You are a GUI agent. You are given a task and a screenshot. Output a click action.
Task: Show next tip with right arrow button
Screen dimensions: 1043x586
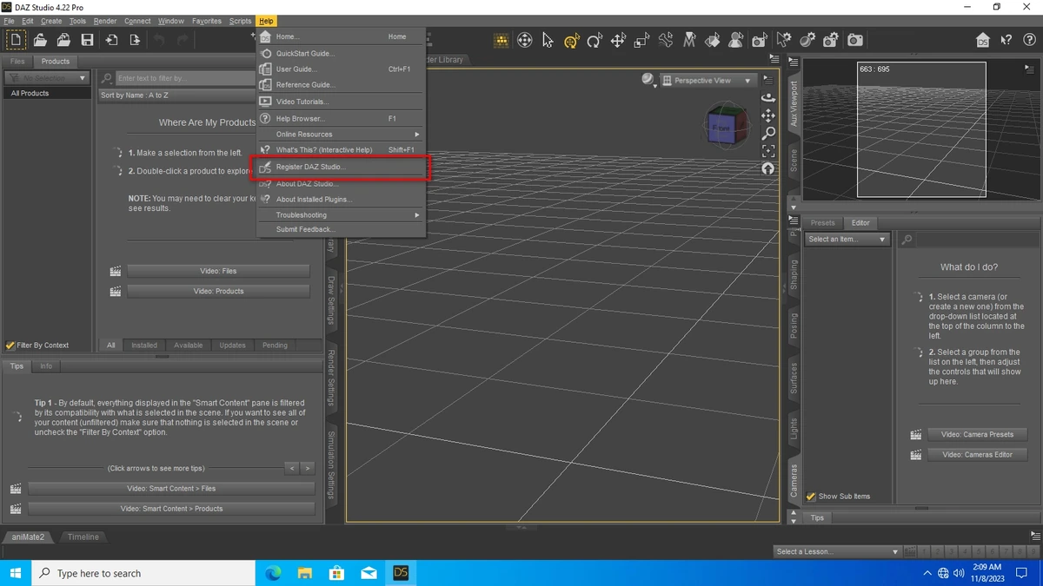click(x=307, y=468)
